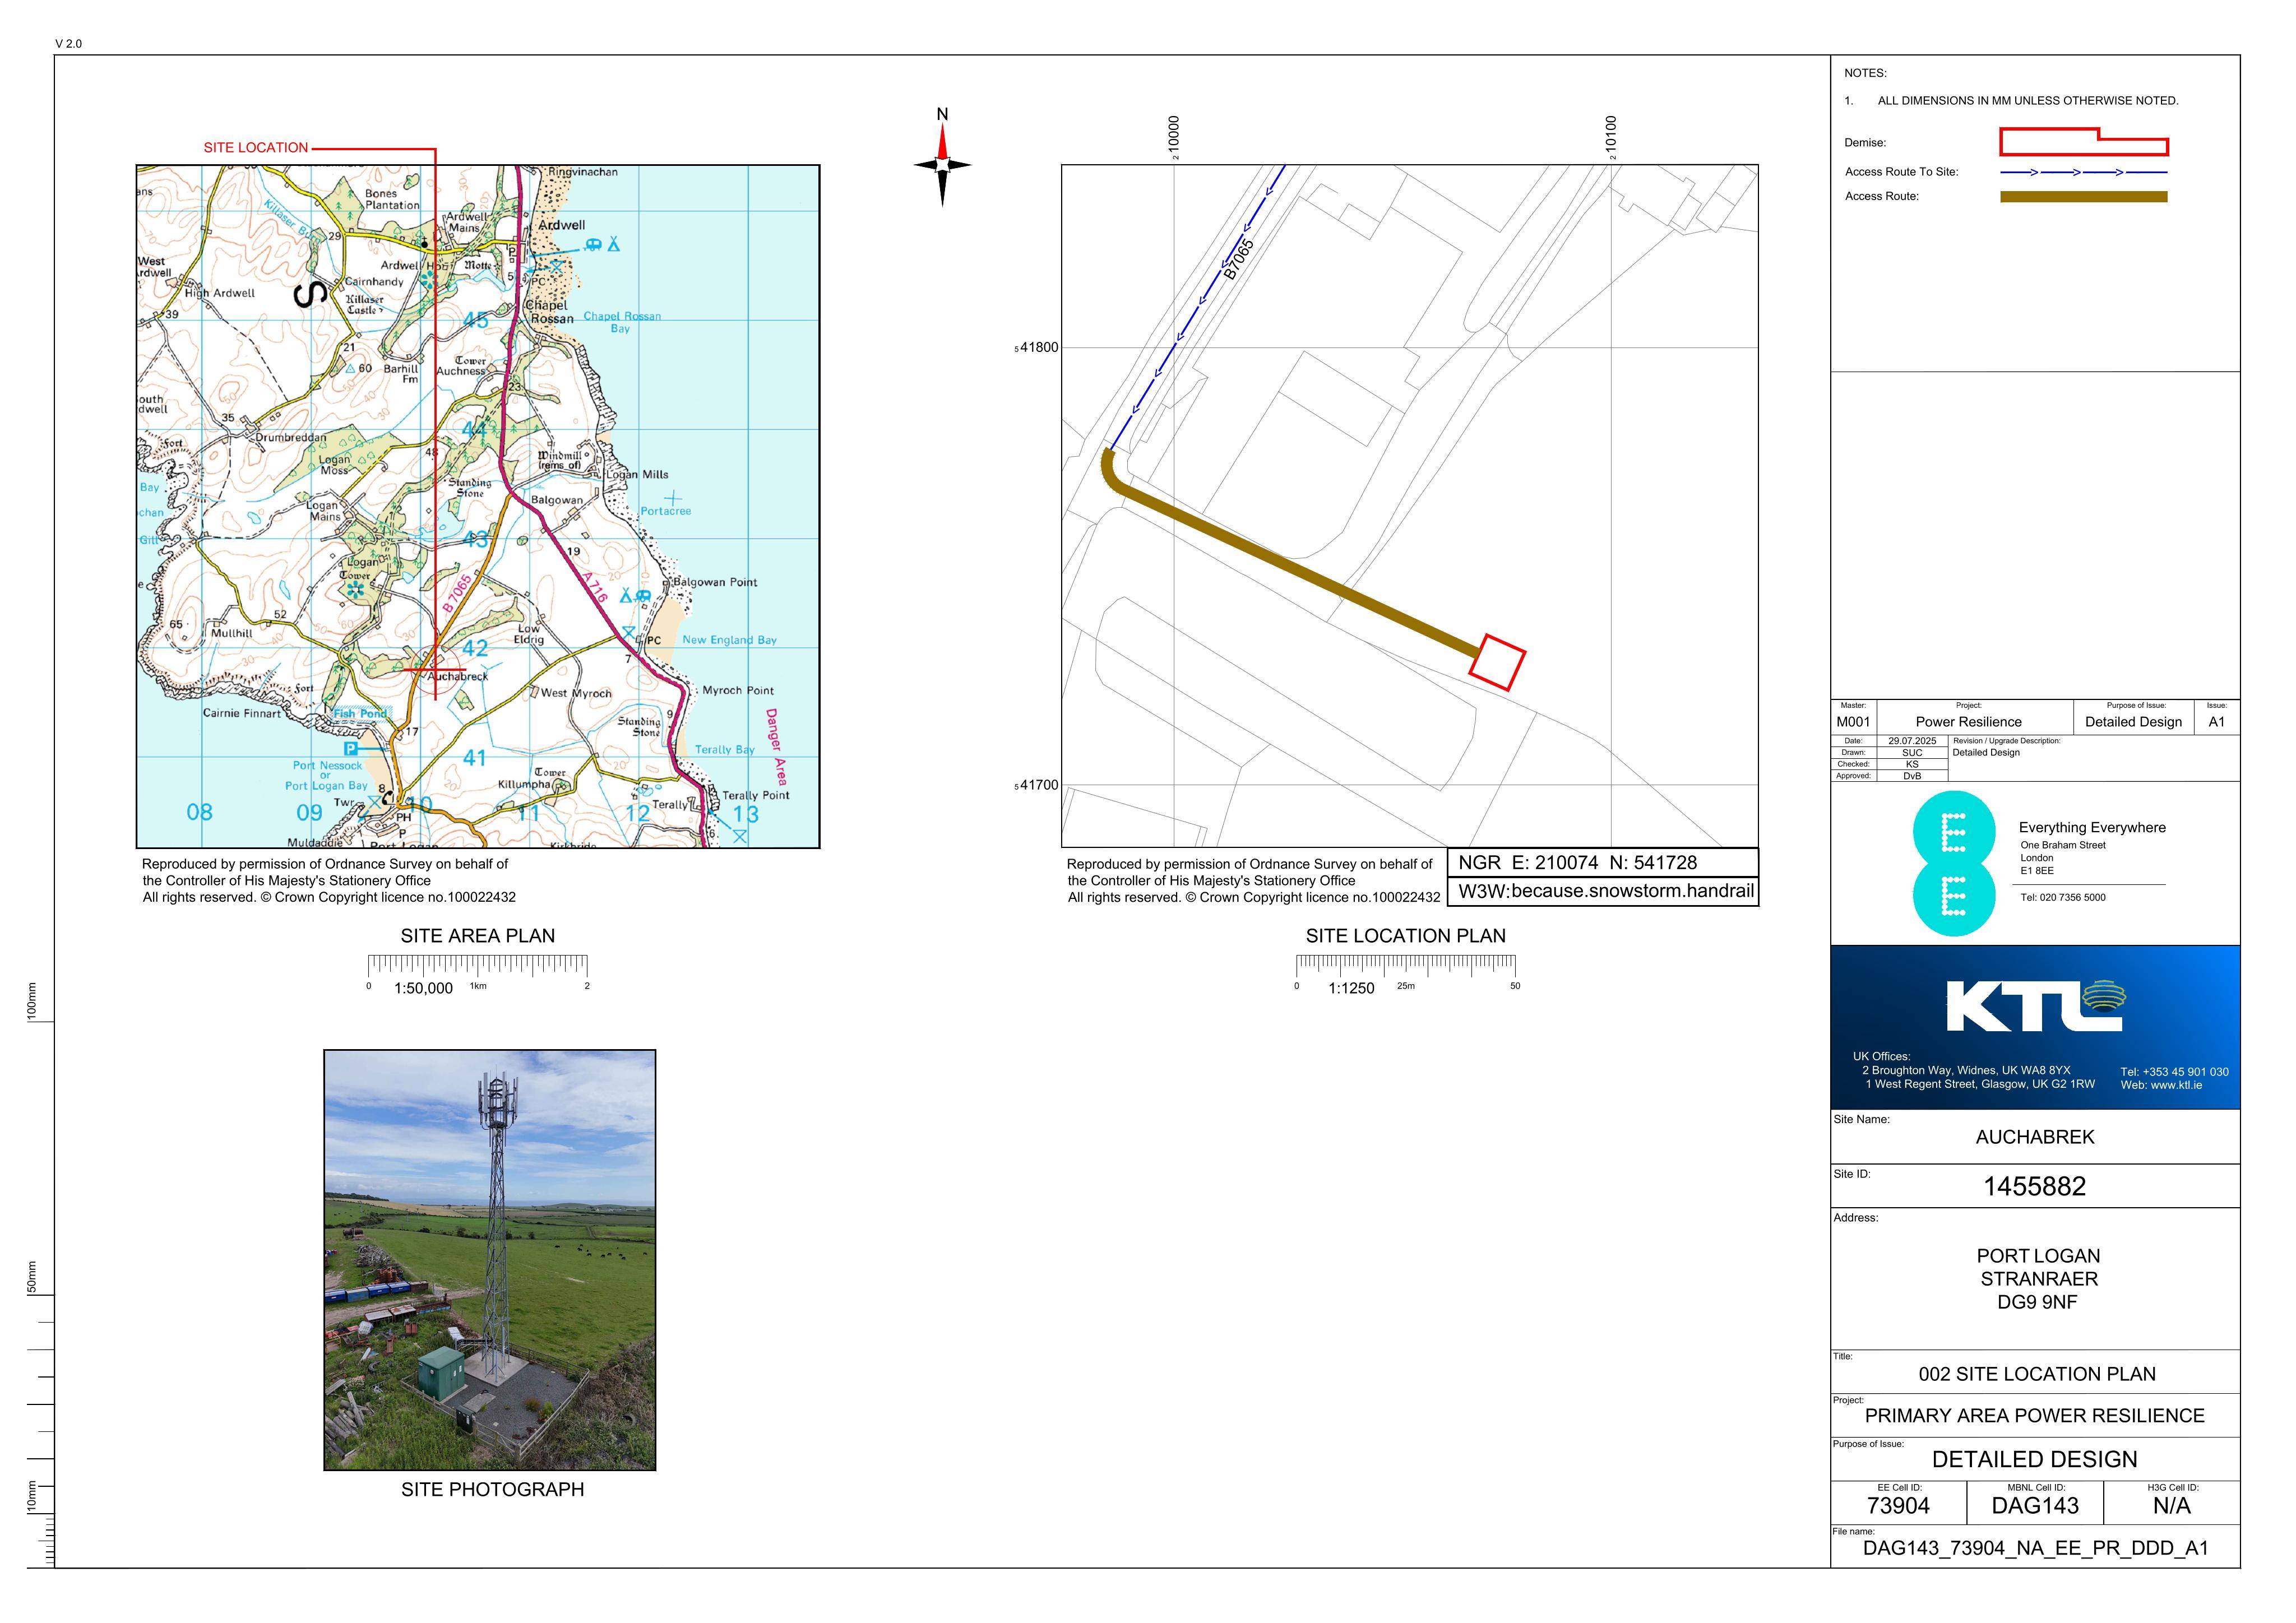Click the postcode DG9 9NF

coord(2037,1302)
